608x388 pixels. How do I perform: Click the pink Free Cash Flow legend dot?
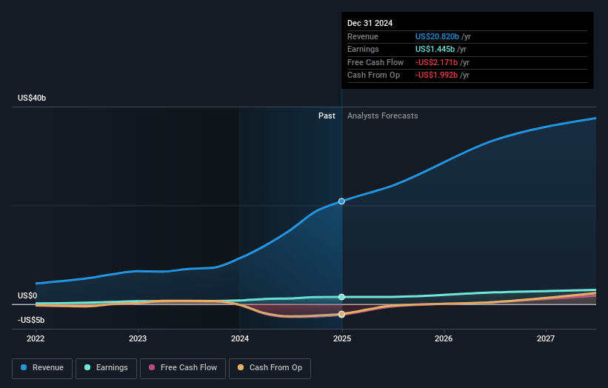[152, 367]
